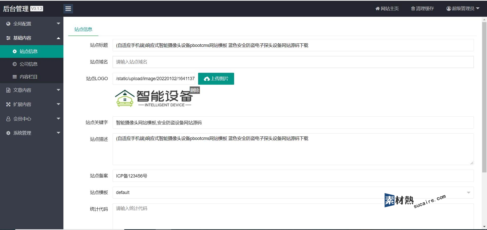Select 站点信息 in the sidebar
Image resolution: width=487 pixels, height=230 pixels.
[32, 51]
